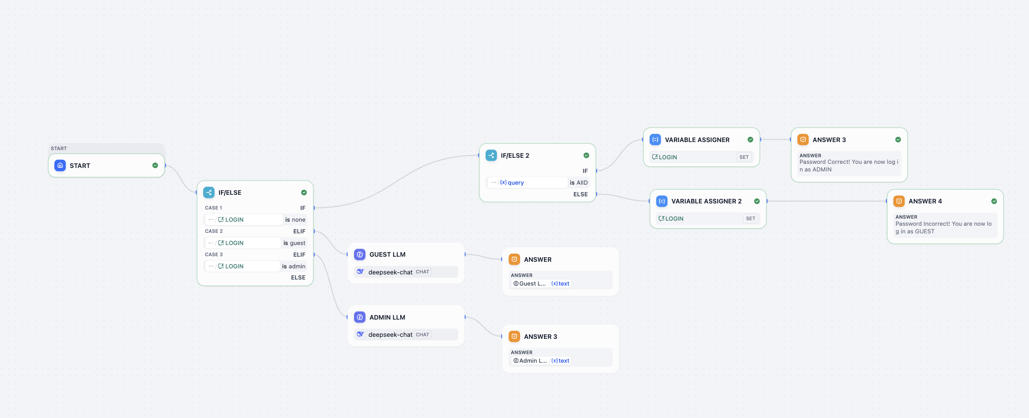This screenshot has height=418, width=1029.
Task: Click the 'query is AIID' condition row
Action: coord(537,183)
